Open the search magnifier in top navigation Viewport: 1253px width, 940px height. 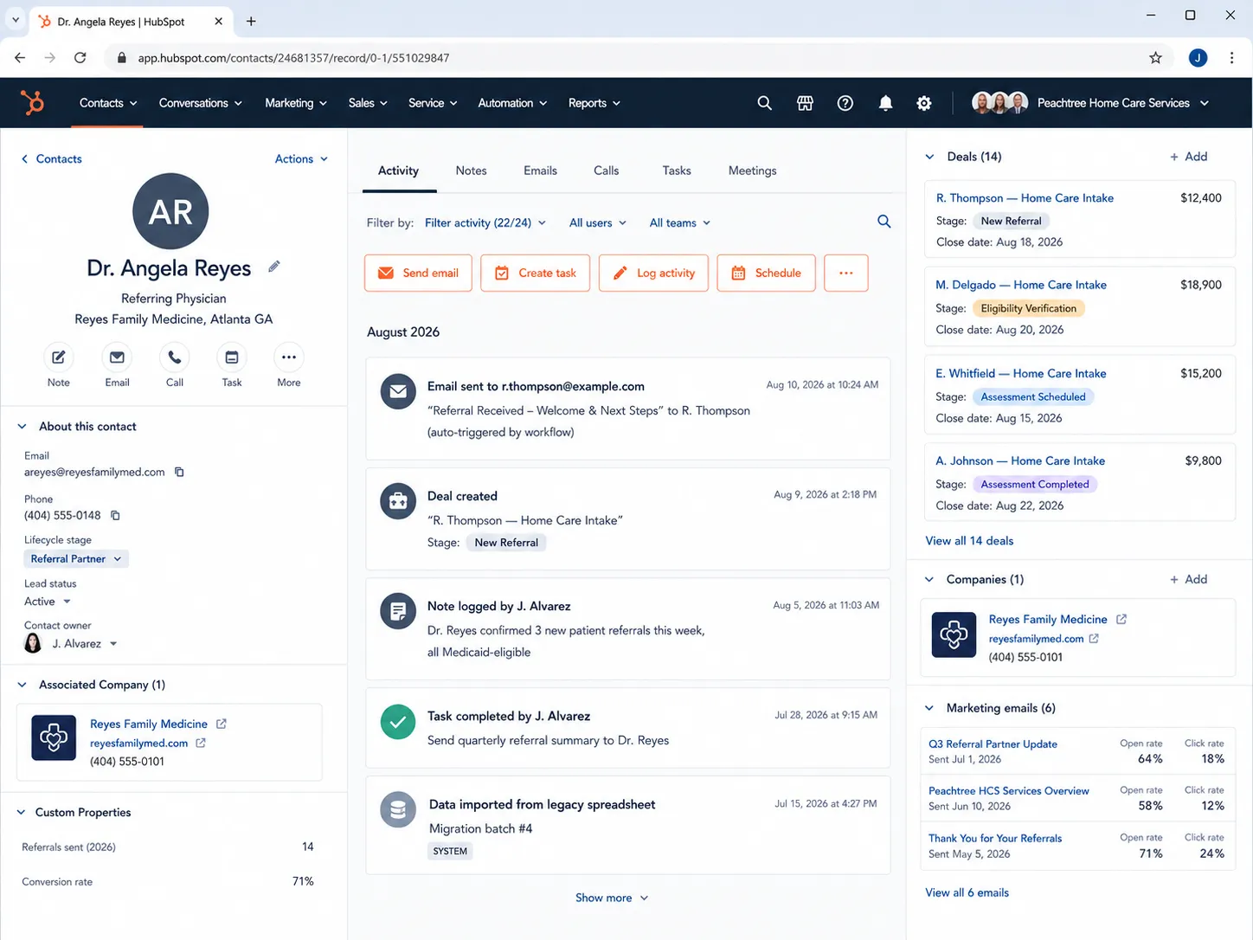point(764,103)
